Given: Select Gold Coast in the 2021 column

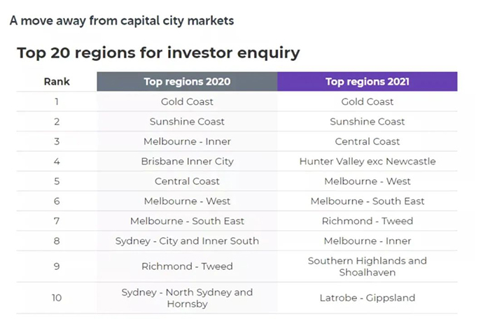Looking at the screenshot, I should pyautogui.click(x=367, y=101).
